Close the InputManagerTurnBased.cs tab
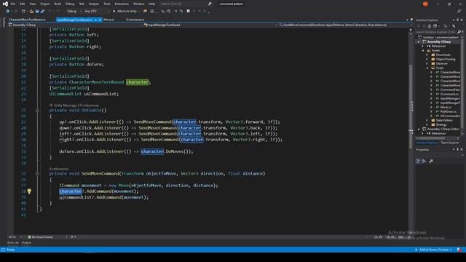 click(100, 20)
